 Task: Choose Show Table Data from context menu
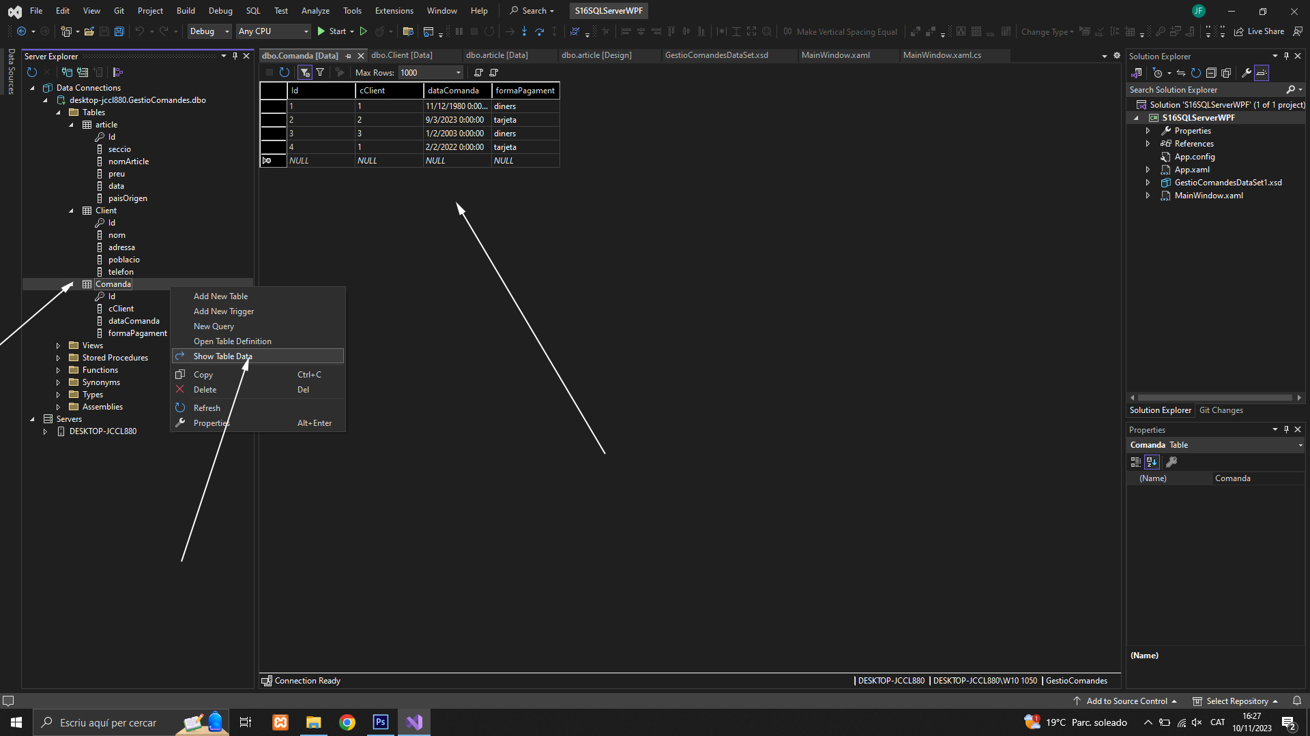[223, 356]
